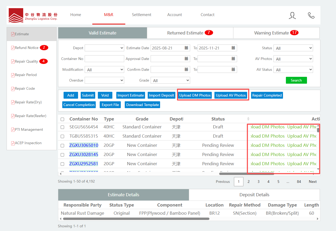Image resolution: width=336 pixels, height=231 pixels.
Task: Toggle the select-all checkbox in table header
Action: pyautogui.click(x=63, y=119)
